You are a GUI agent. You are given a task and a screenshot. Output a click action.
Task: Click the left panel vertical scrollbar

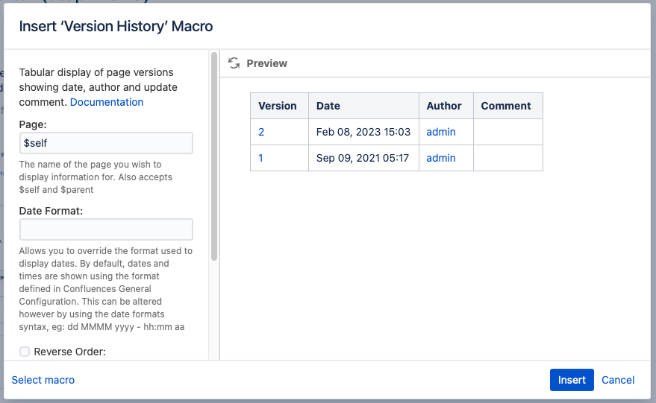[x=214, y=156]
